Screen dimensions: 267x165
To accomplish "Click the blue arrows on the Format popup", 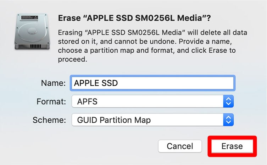I will tap(229, 102).
